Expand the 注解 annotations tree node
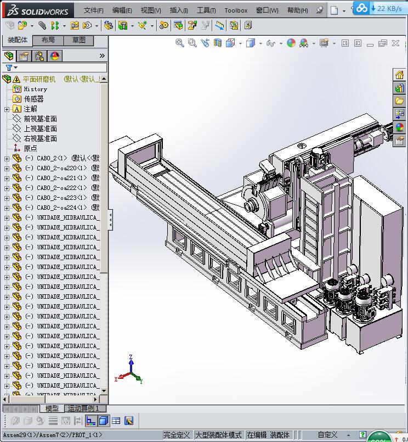The width and height of the screenshot is (408, 442). tap(7, 109)
